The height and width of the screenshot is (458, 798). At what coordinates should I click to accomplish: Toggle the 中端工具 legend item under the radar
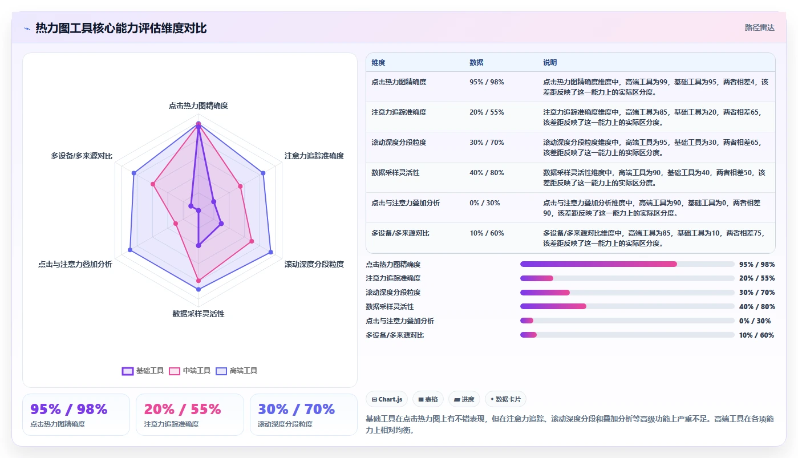(190, 371)
